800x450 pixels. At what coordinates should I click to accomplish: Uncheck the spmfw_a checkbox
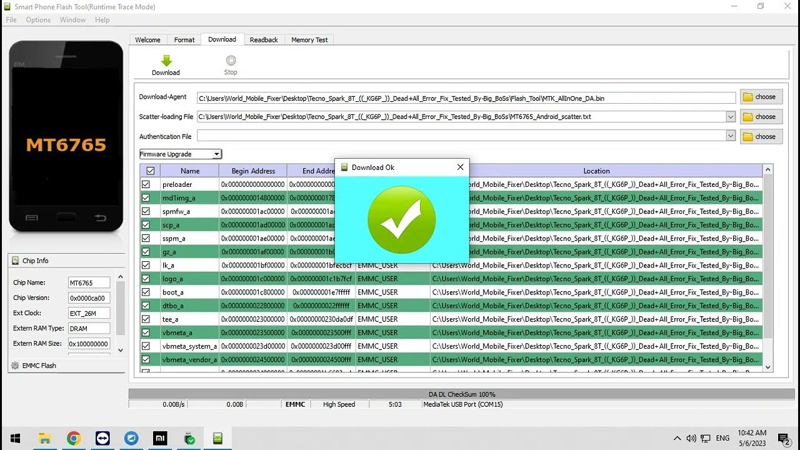[146, 211]
